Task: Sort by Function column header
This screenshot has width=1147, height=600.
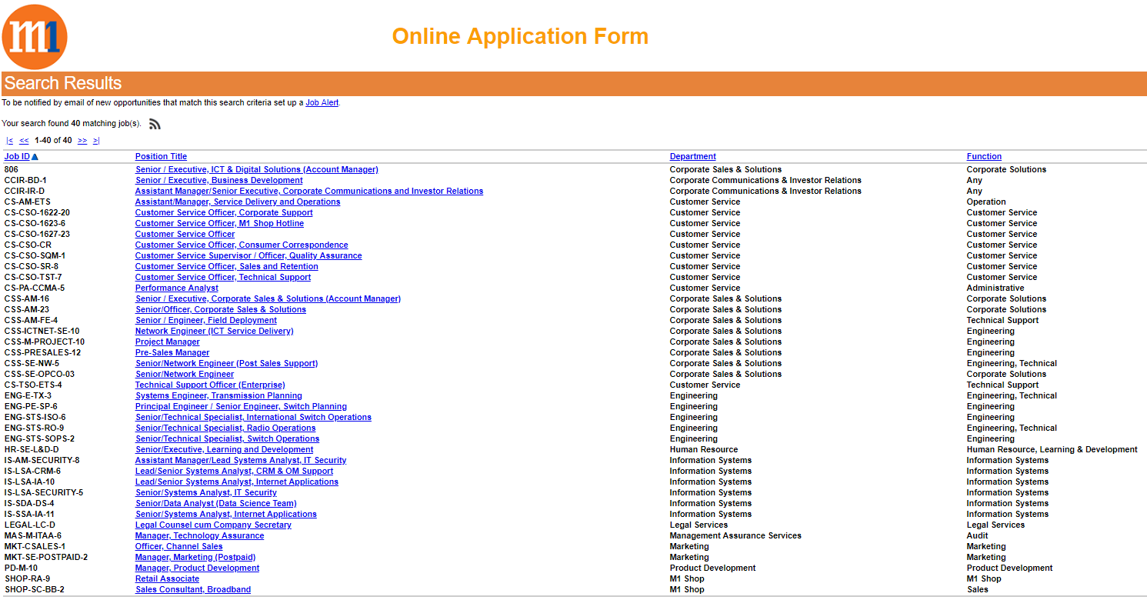Action: [984, 157]
